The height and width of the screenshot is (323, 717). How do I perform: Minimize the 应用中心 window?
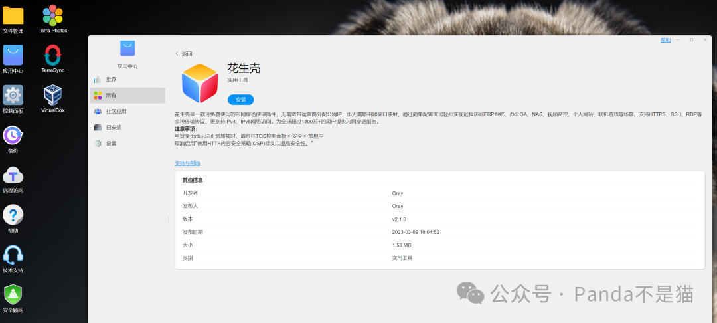(x=678, y=40)
